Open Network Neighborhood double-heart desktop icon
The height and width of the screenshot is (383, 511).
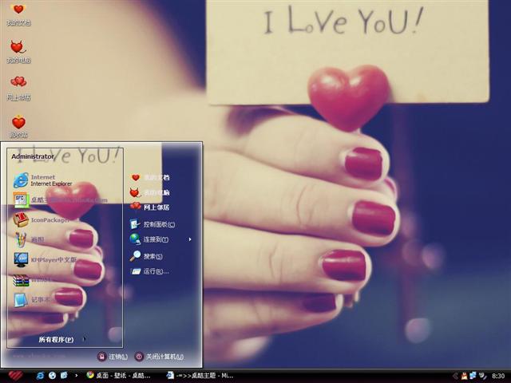pyautogui.click(x=18, y=89)
